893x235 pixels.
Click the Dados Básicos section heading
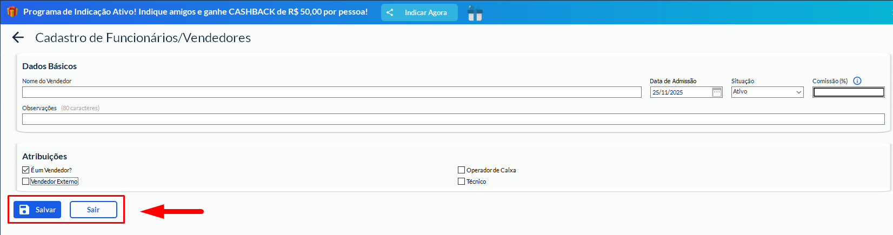[50, 66]
